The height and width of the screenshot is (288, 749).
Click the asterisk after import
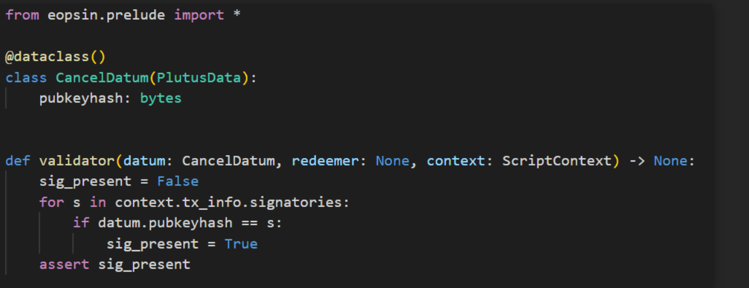236,15
